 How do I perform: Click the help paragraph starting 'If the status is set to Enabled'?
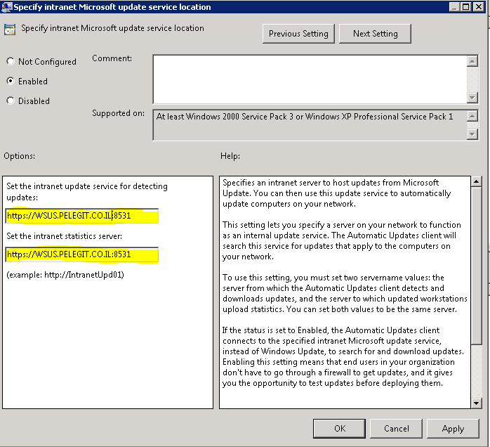click(x=343, y=356)
